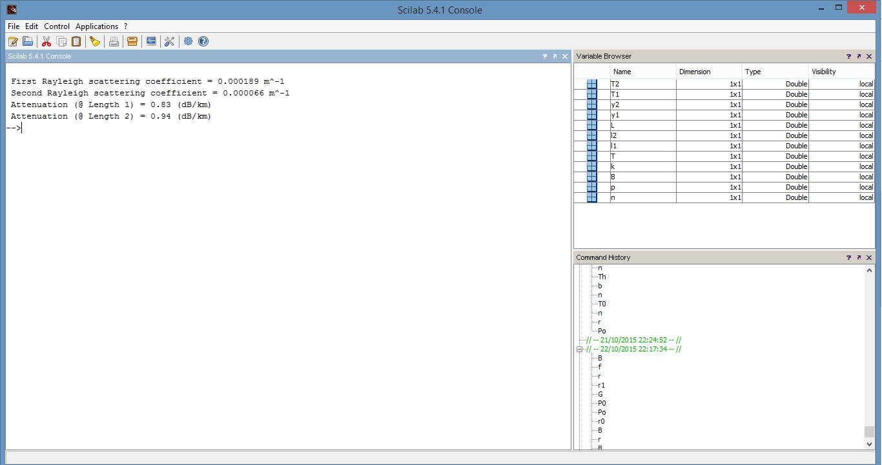This screenshot has width=882, height=465.
Task: Click the Open file folder icon
Action: tap(28, 41)
